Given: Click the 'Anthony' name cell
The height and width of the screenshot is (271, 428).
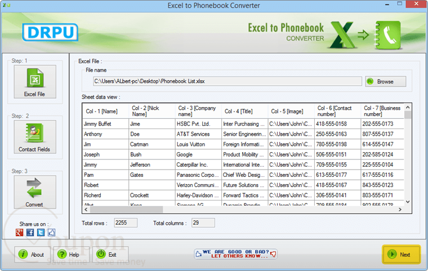Looking at the screenshot, I should click(105, 134).
